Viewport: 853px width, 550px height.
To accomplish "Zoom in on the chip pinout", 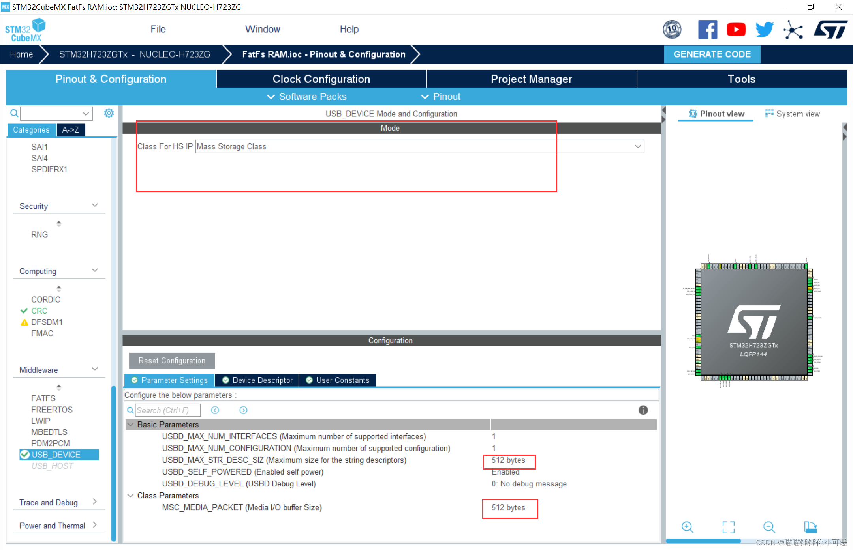I will (687, 527).
